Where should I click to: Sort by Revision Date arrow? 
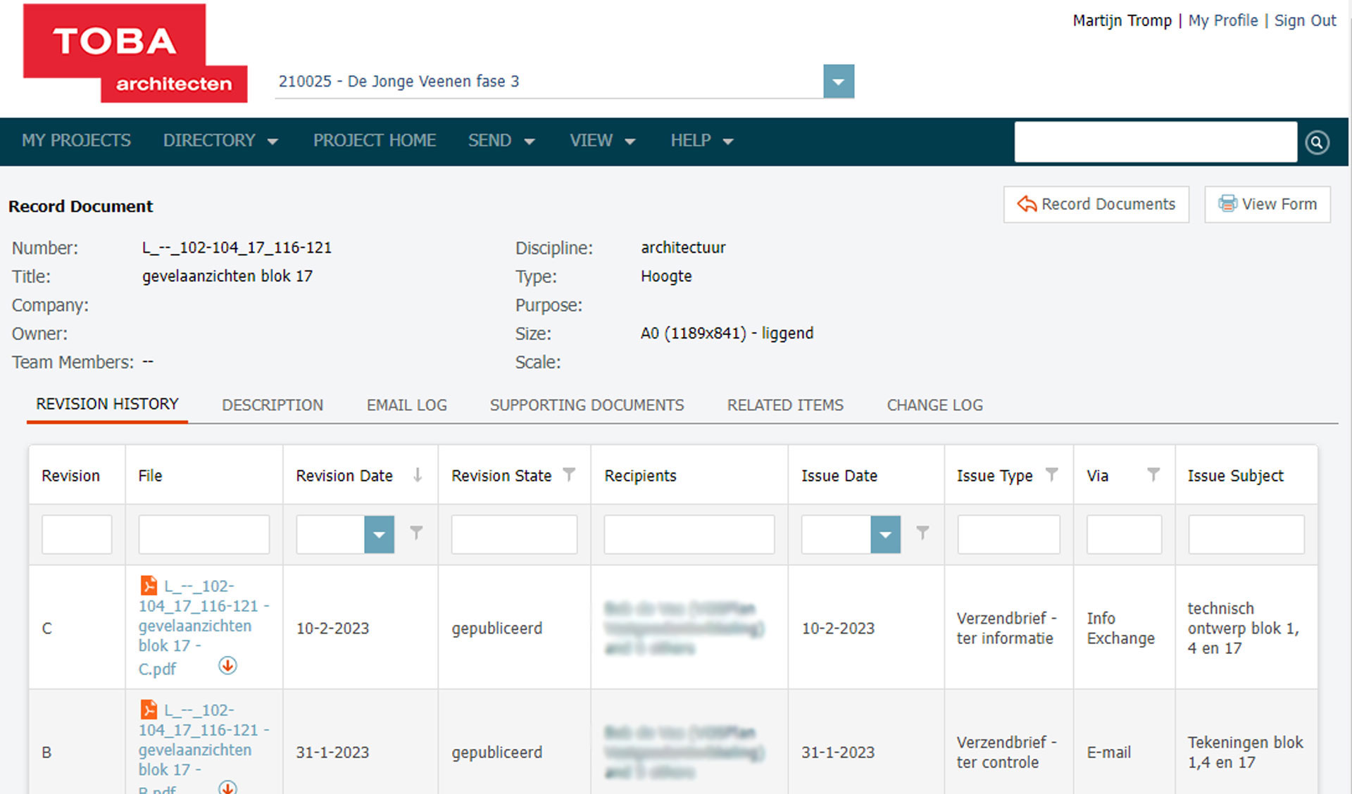point(418,475)
